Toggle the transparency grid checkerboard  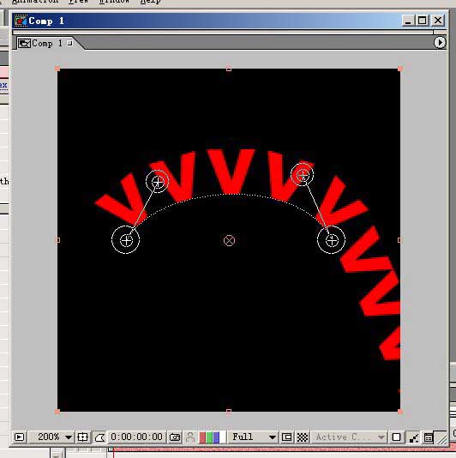click(x=303, y=437)
